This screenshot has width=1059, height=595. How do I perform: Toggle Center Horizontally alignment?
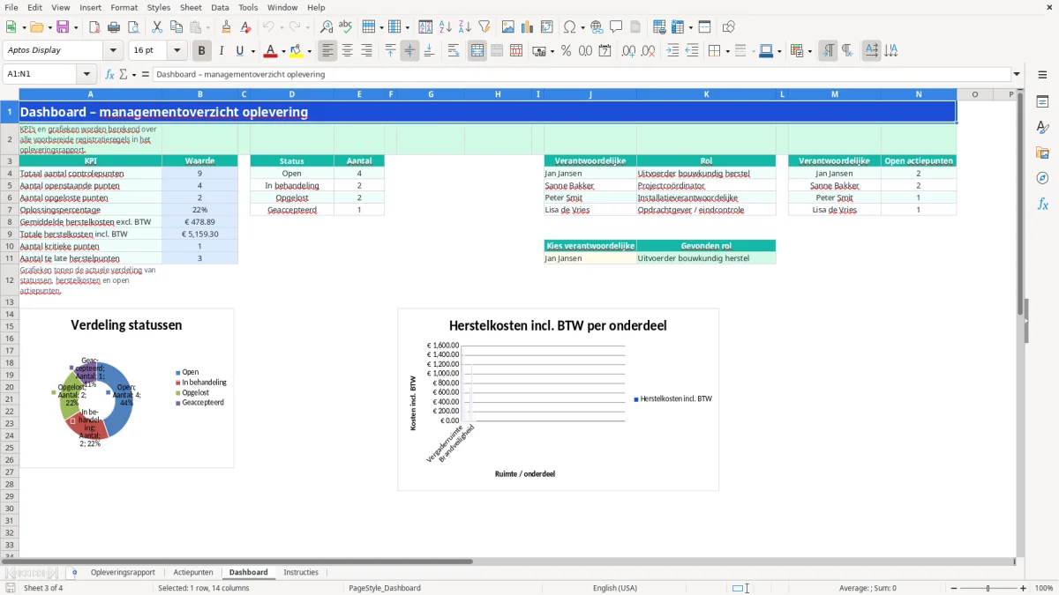click(x=347, y=51)
